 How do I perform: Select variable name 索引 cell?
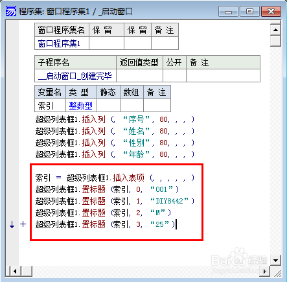point(50,106)
